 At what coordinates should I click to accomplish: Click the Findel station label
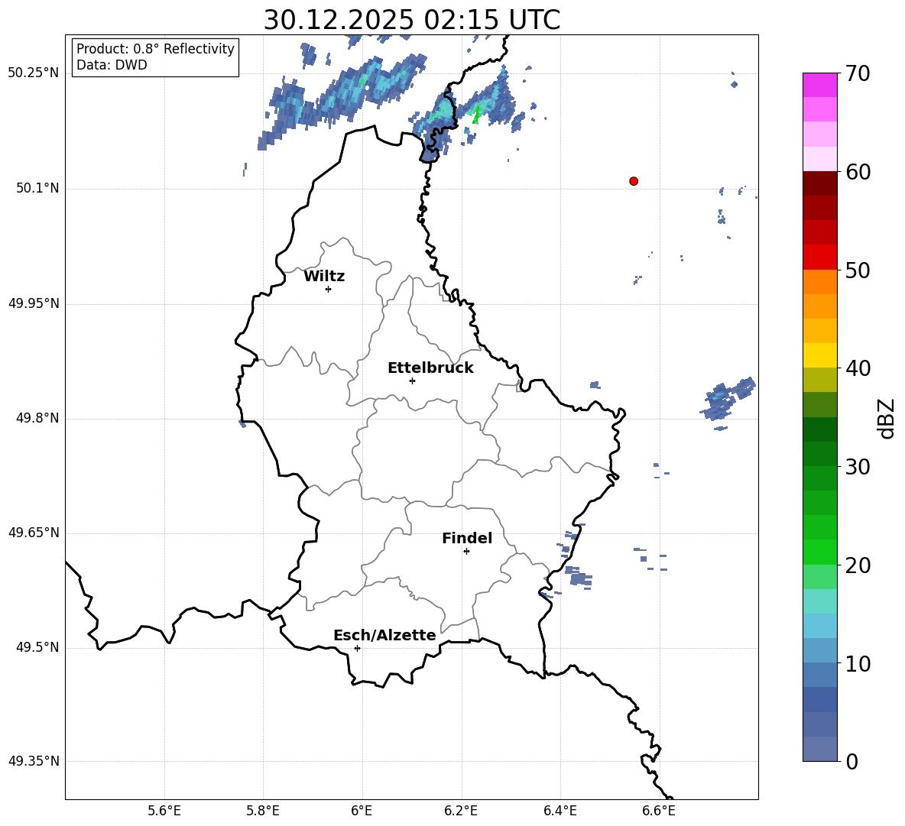click(x=467, y=538)
